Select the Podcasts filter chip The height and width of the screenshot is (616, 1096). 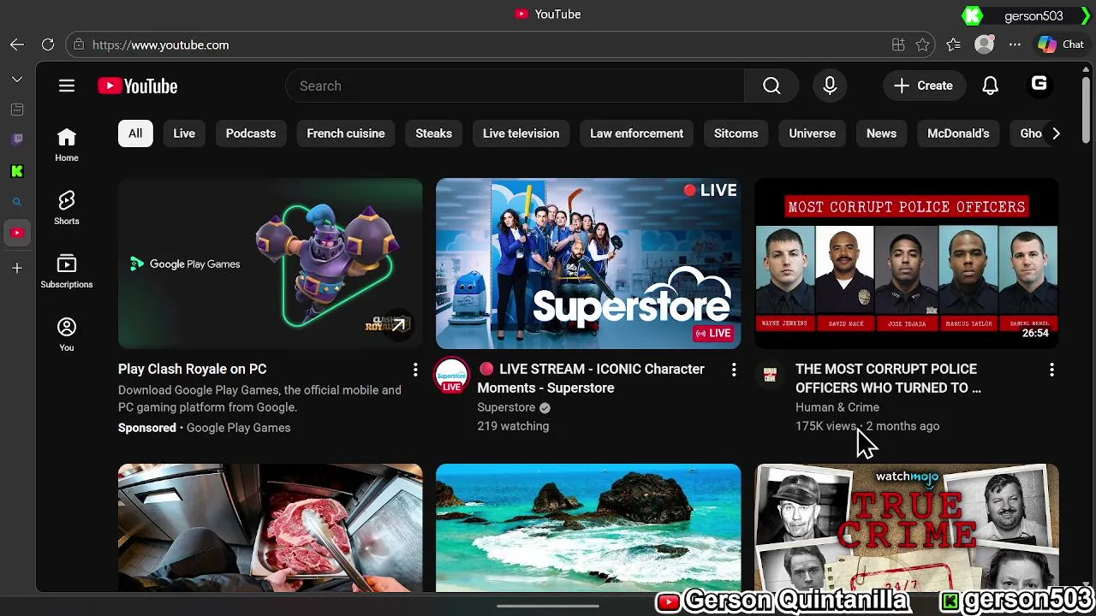tap(251, 133)
